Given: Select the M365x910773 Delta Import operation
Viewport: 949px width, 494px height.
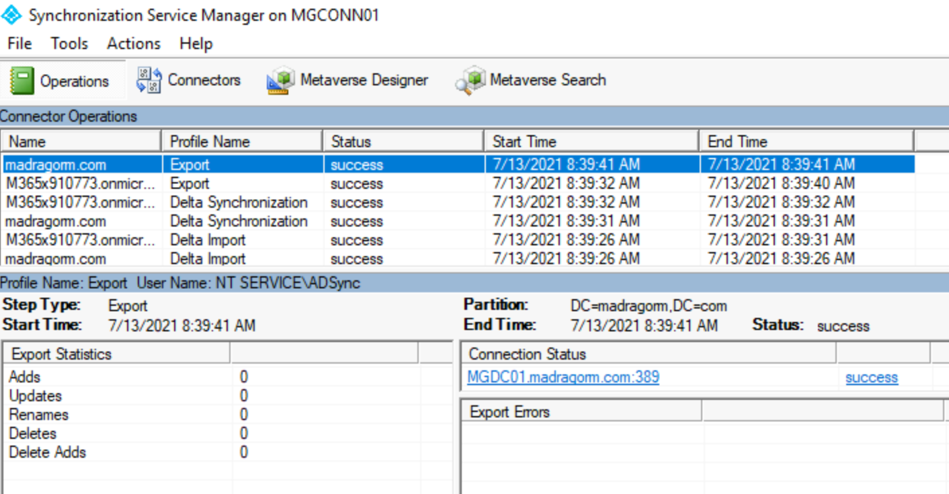Looking at the screenshot, I should point(81,240).
